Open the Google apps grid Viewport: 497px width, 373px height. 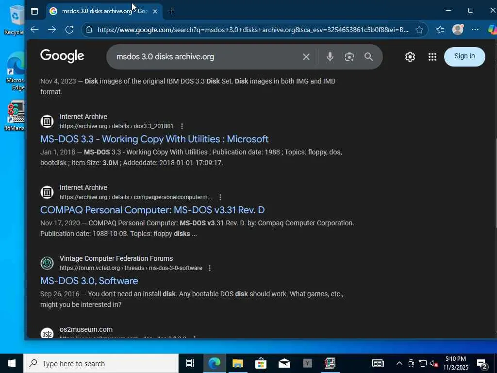432,57
